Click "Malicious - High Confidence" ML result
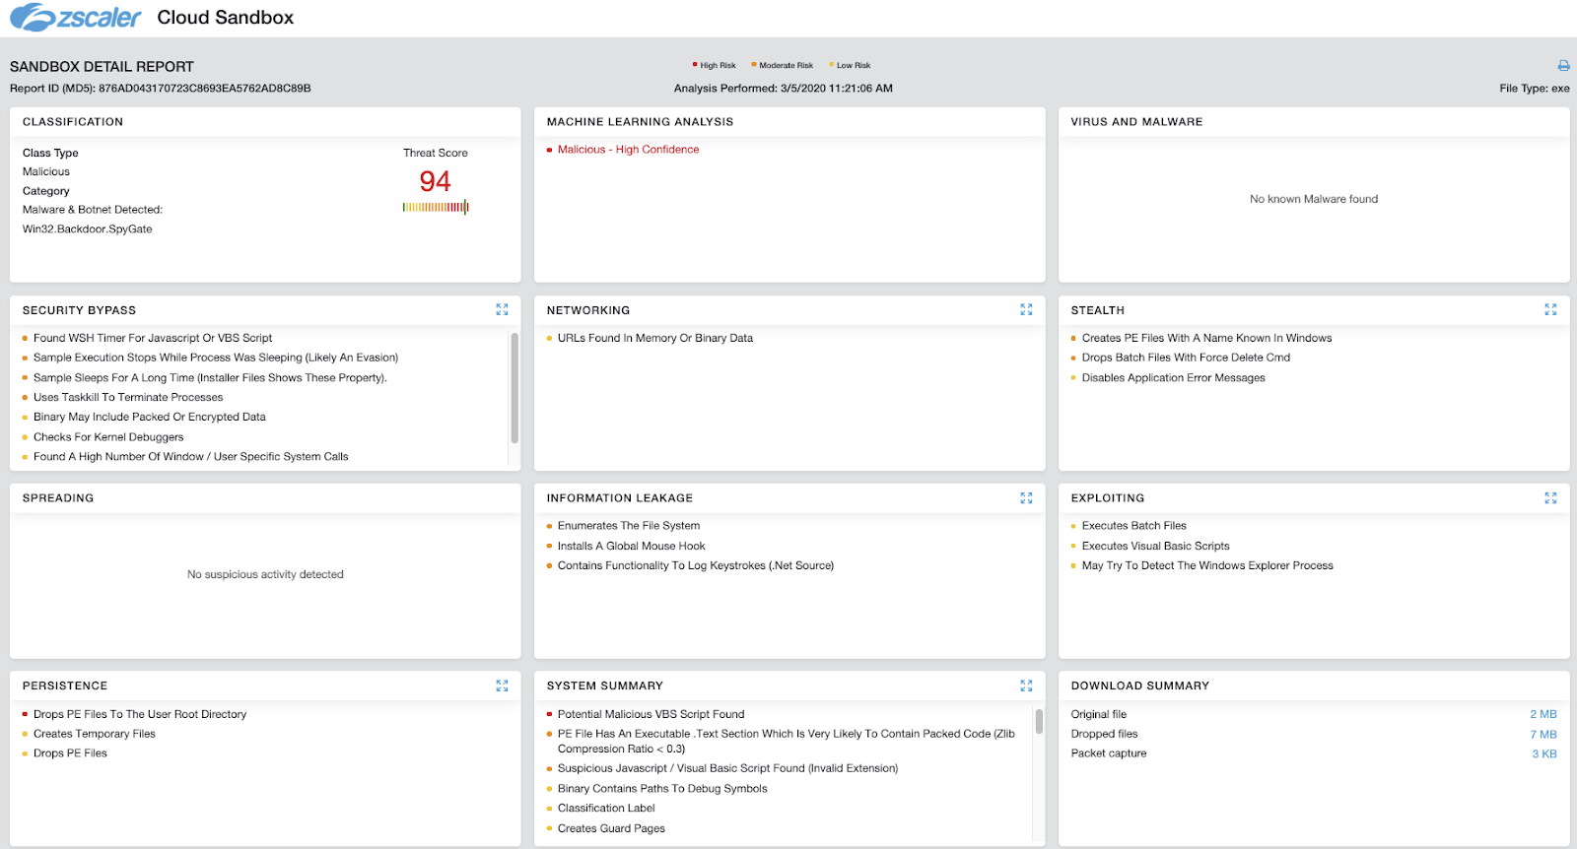The image size is (1577, 849). pos(628,150)
